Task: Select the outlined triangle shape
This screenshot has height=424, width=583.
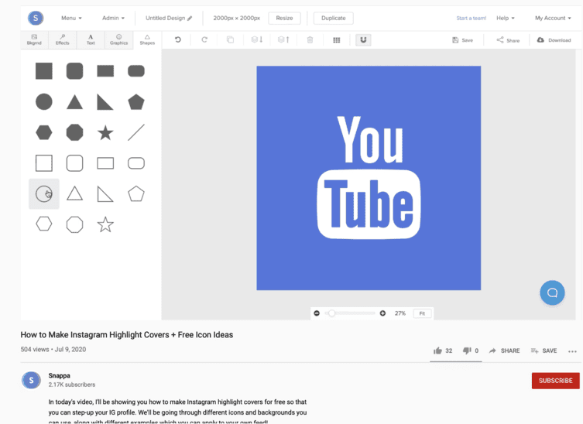Action: 75,193
